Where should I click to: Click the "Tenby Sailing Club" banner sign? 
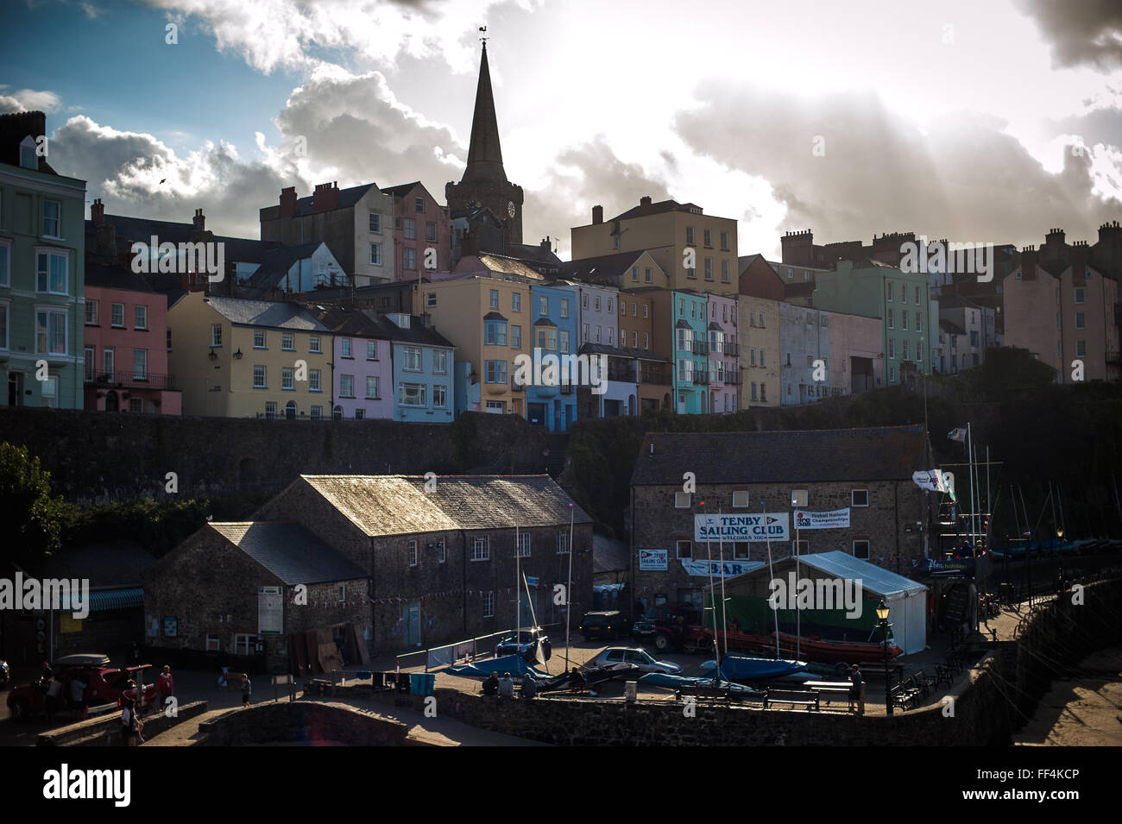click(x=741, y=527)
